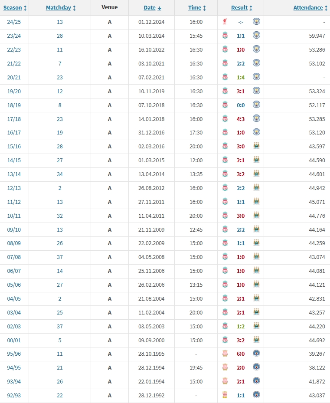Image resolution: width=330 pixels, height=403 pixels.
Task: Click Manchester City crest in 92/93 row
Action: pyautogui.click(x=256, y=395)
